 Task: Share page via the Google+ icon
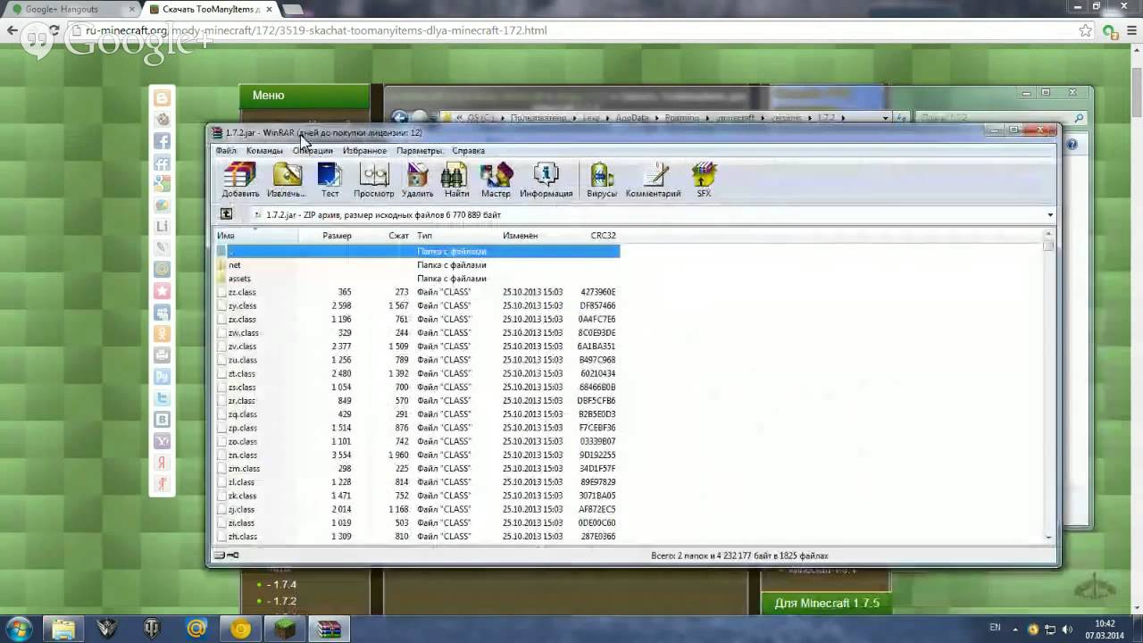click(163, 184)
